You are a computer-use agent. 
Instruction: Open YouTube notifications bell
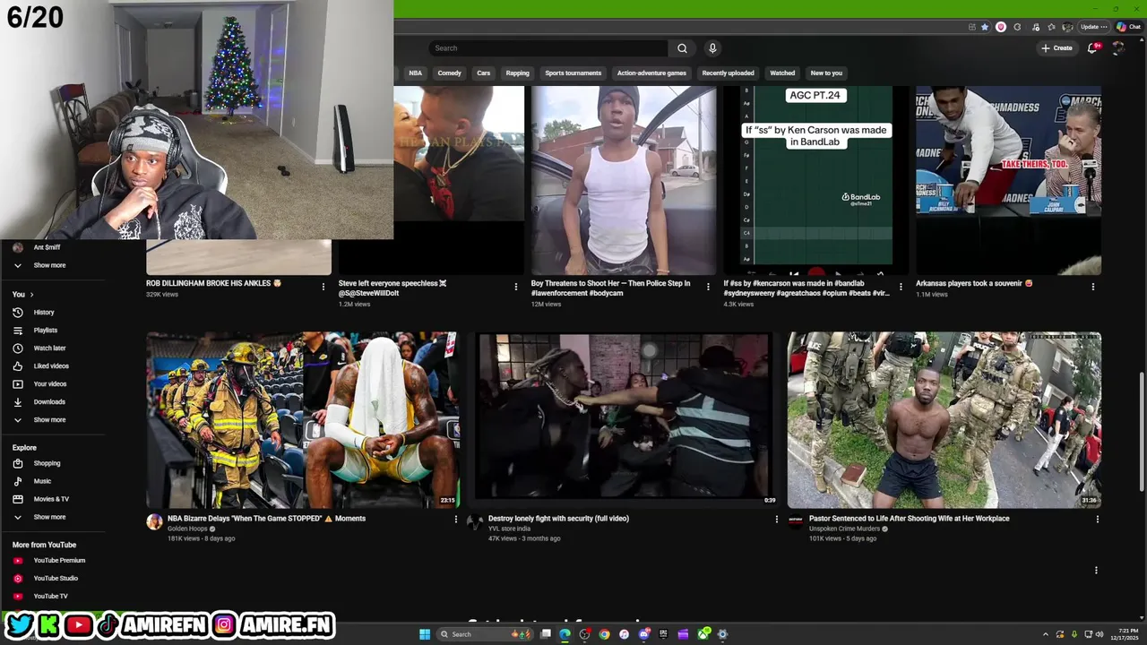pyautogui.click(x=1092, y=48)
